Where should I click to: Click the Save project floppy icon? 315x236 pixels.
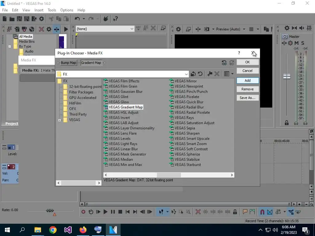click(19, 19)
